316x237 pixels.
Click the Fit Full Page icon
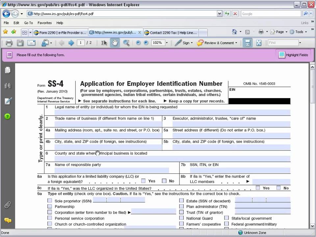tap(259, 43)
